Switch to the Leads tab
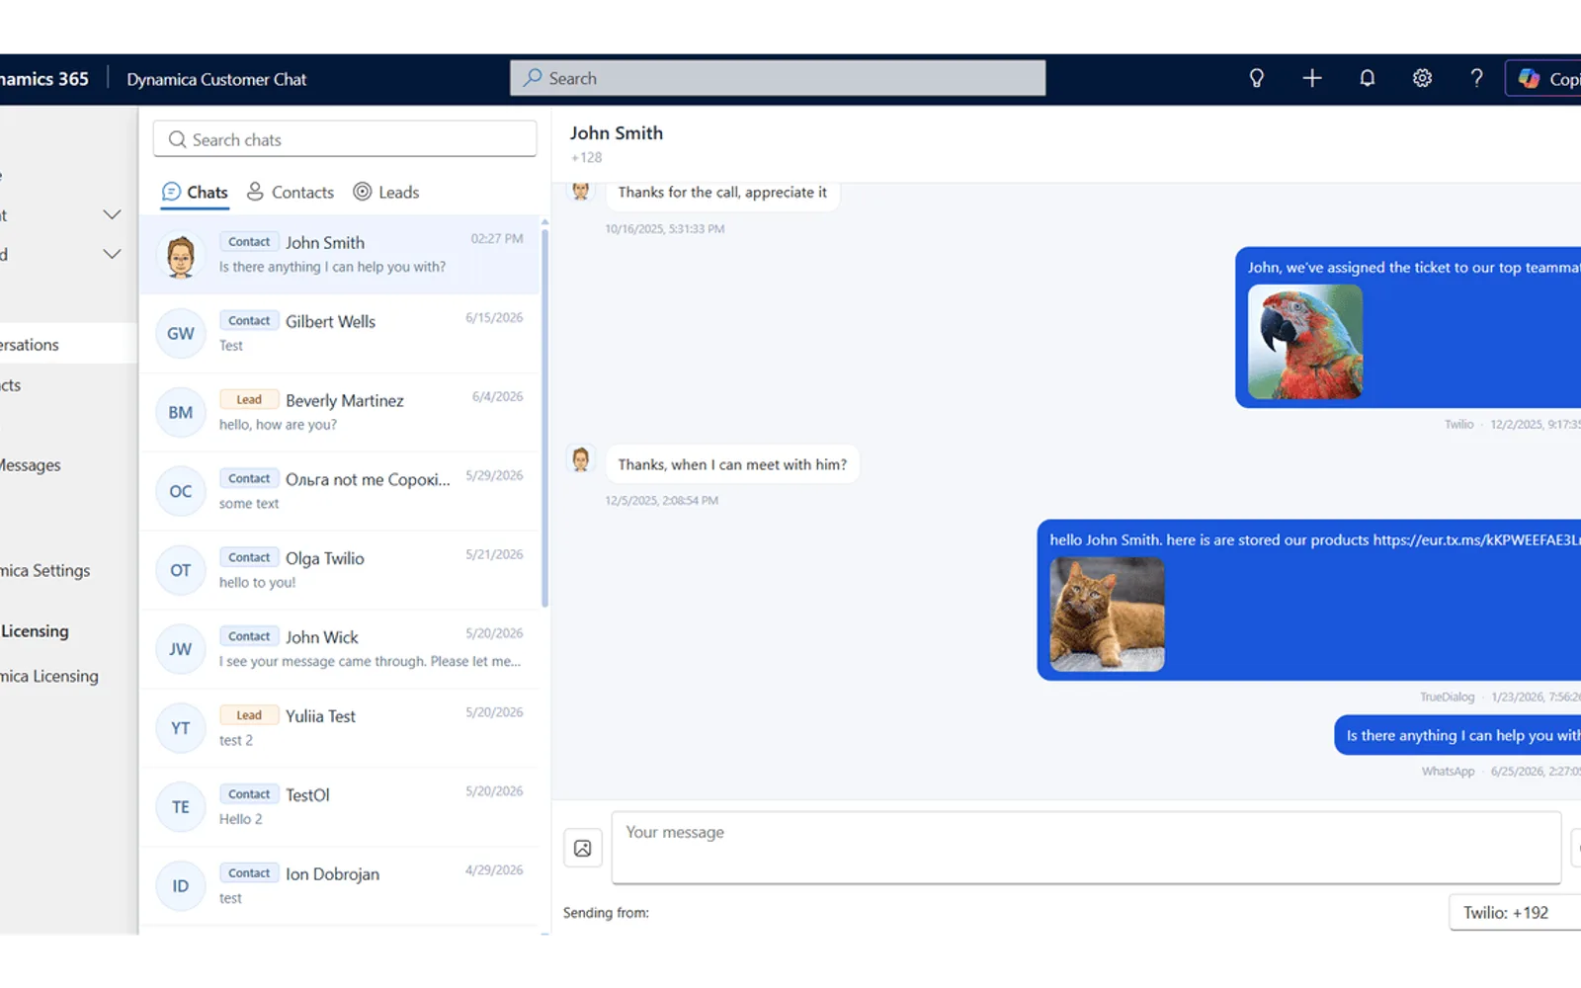 click(x=386, y=193)
